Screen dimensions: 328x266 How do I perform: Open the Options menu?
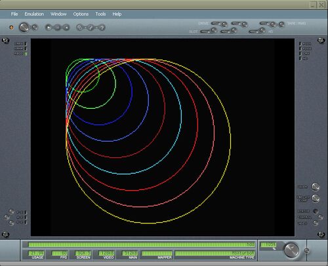tap(81, 14)
